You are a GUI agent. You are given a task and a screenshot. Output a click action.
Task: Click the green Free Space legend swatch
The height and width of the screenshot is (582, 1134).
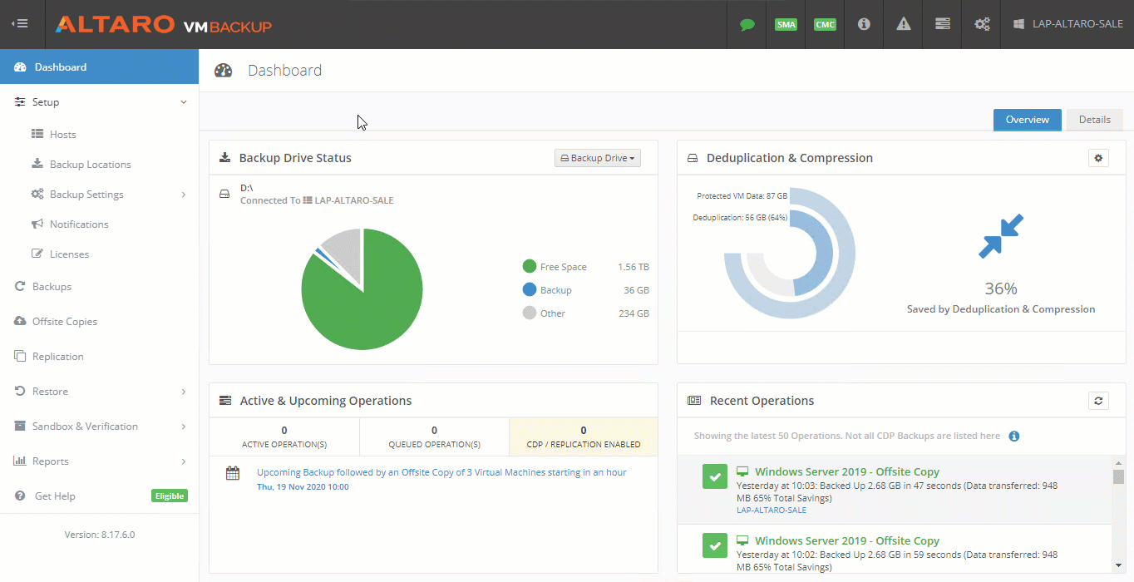click(x=529, y=267)
